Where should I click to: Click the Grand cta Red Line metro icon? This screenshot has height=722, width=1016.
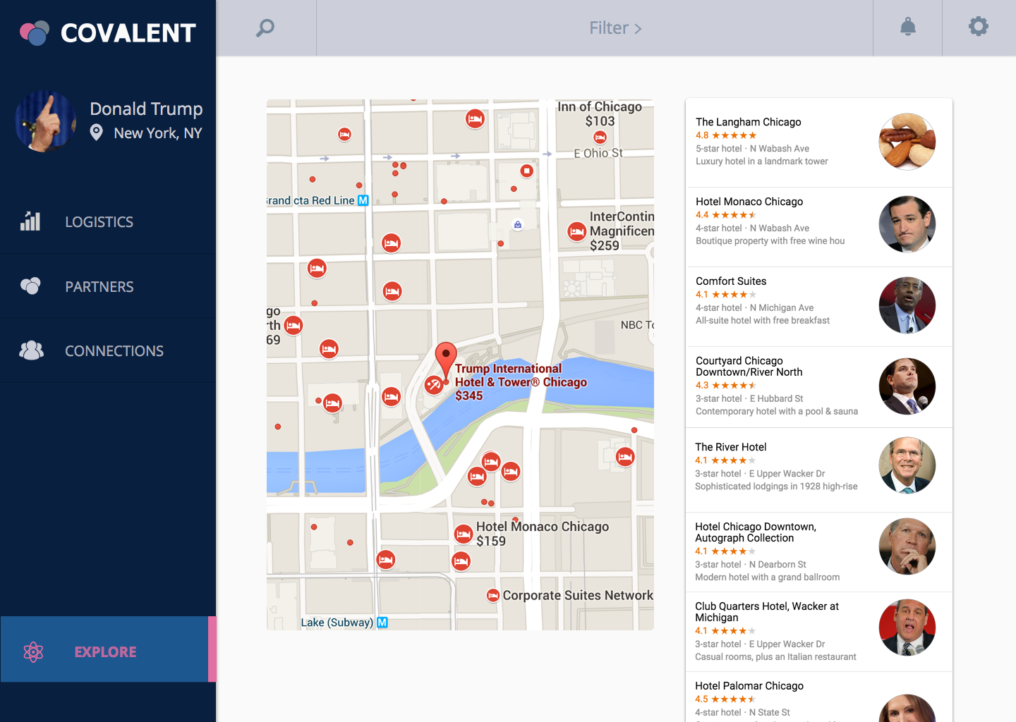pyautogui.click(x=363, y=200)
